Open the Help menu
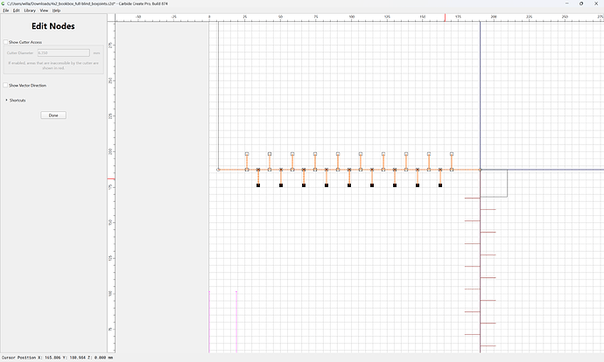 coord(56,10)
